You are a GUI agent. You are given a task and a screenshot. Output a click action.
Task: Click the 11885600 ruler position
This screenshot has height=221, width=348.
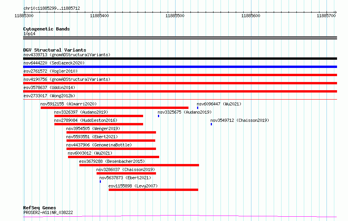tap(251, 16)
